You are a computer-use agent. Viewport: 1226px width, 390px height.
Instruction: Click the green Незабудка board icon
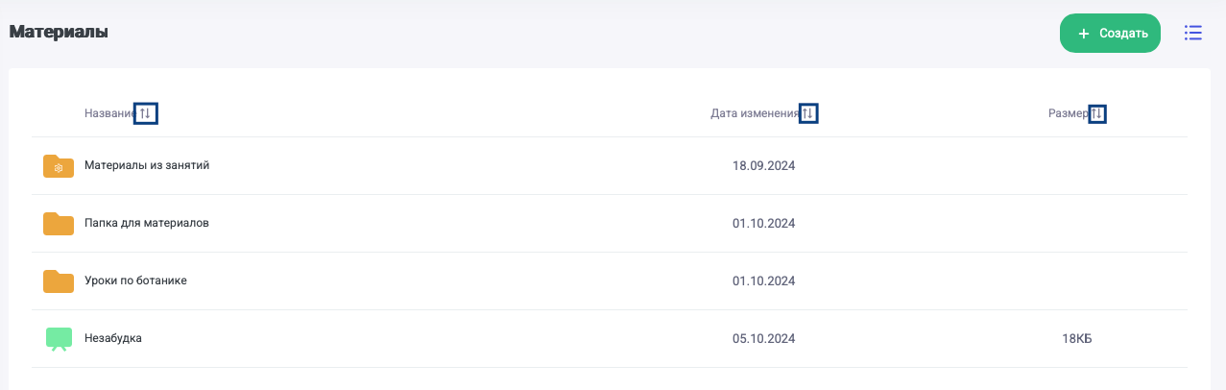59,339
